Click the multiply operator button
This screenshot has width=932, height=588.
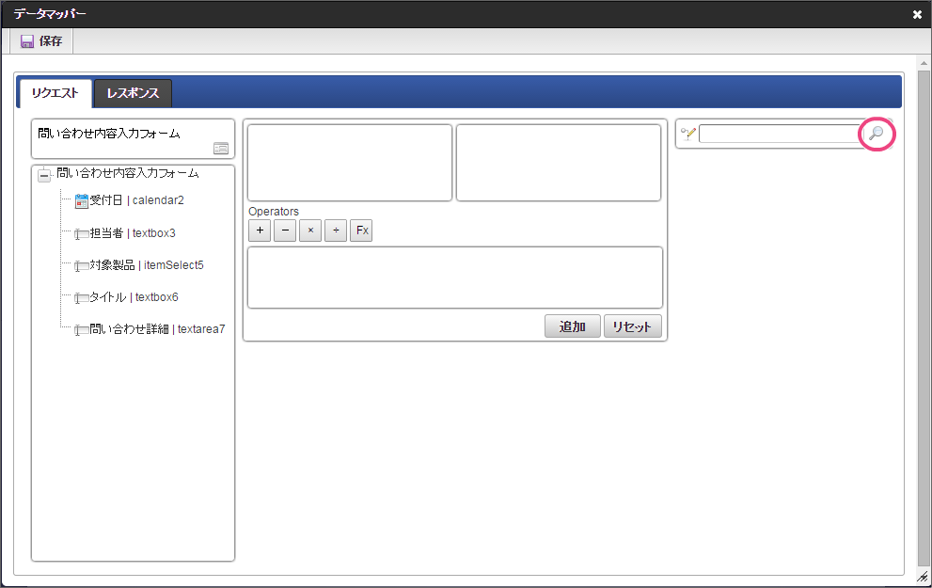(x=310, y=230)
